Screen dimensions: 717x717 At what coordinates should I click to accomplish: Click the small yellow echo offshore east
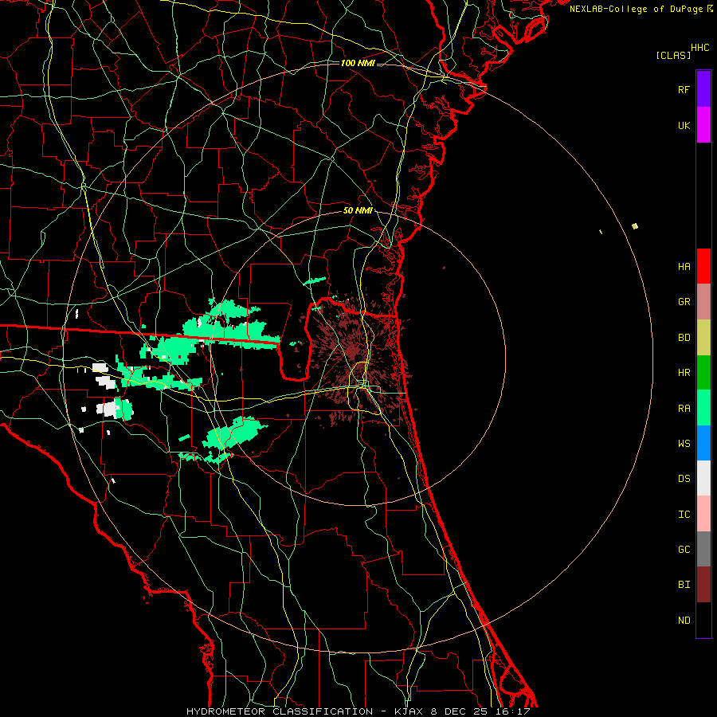[x=635, y=226]
